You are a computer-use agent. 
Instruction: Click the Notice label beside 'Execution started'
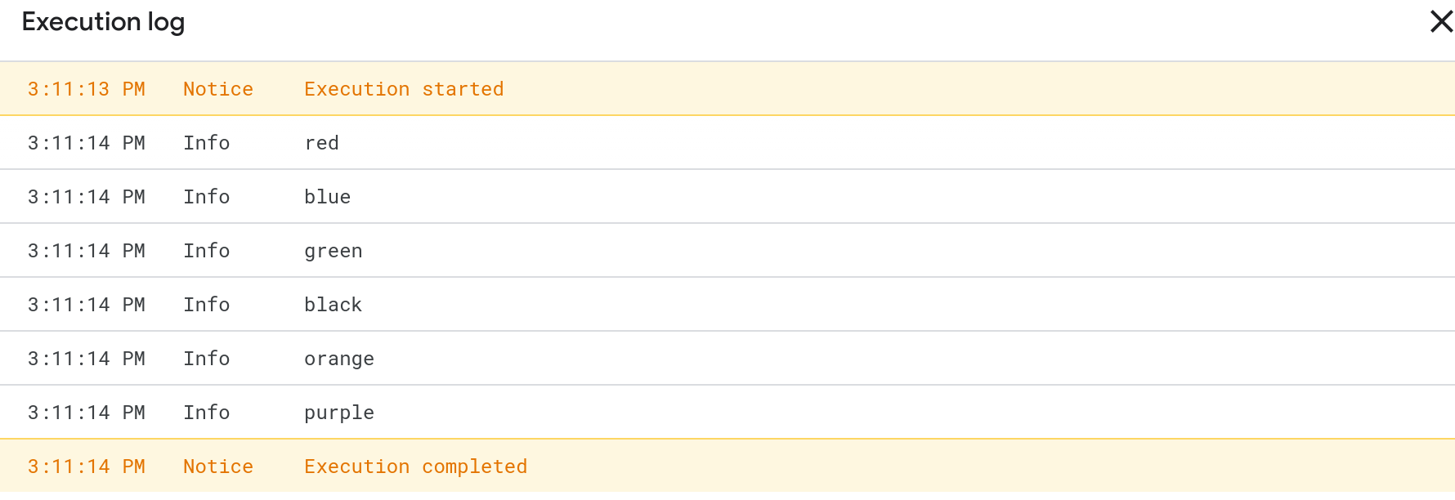coord(217,89)
